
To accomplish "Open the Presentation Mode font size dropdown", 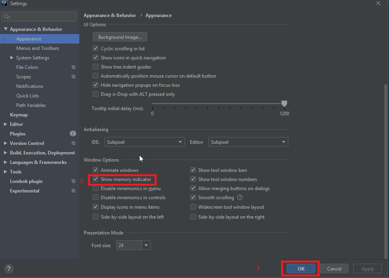I will [x=146, y=245].
